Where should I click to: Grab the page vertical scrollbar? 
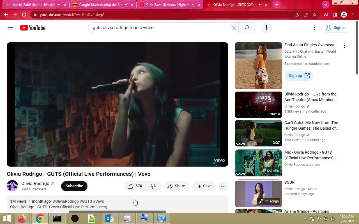tap(357, 48)
